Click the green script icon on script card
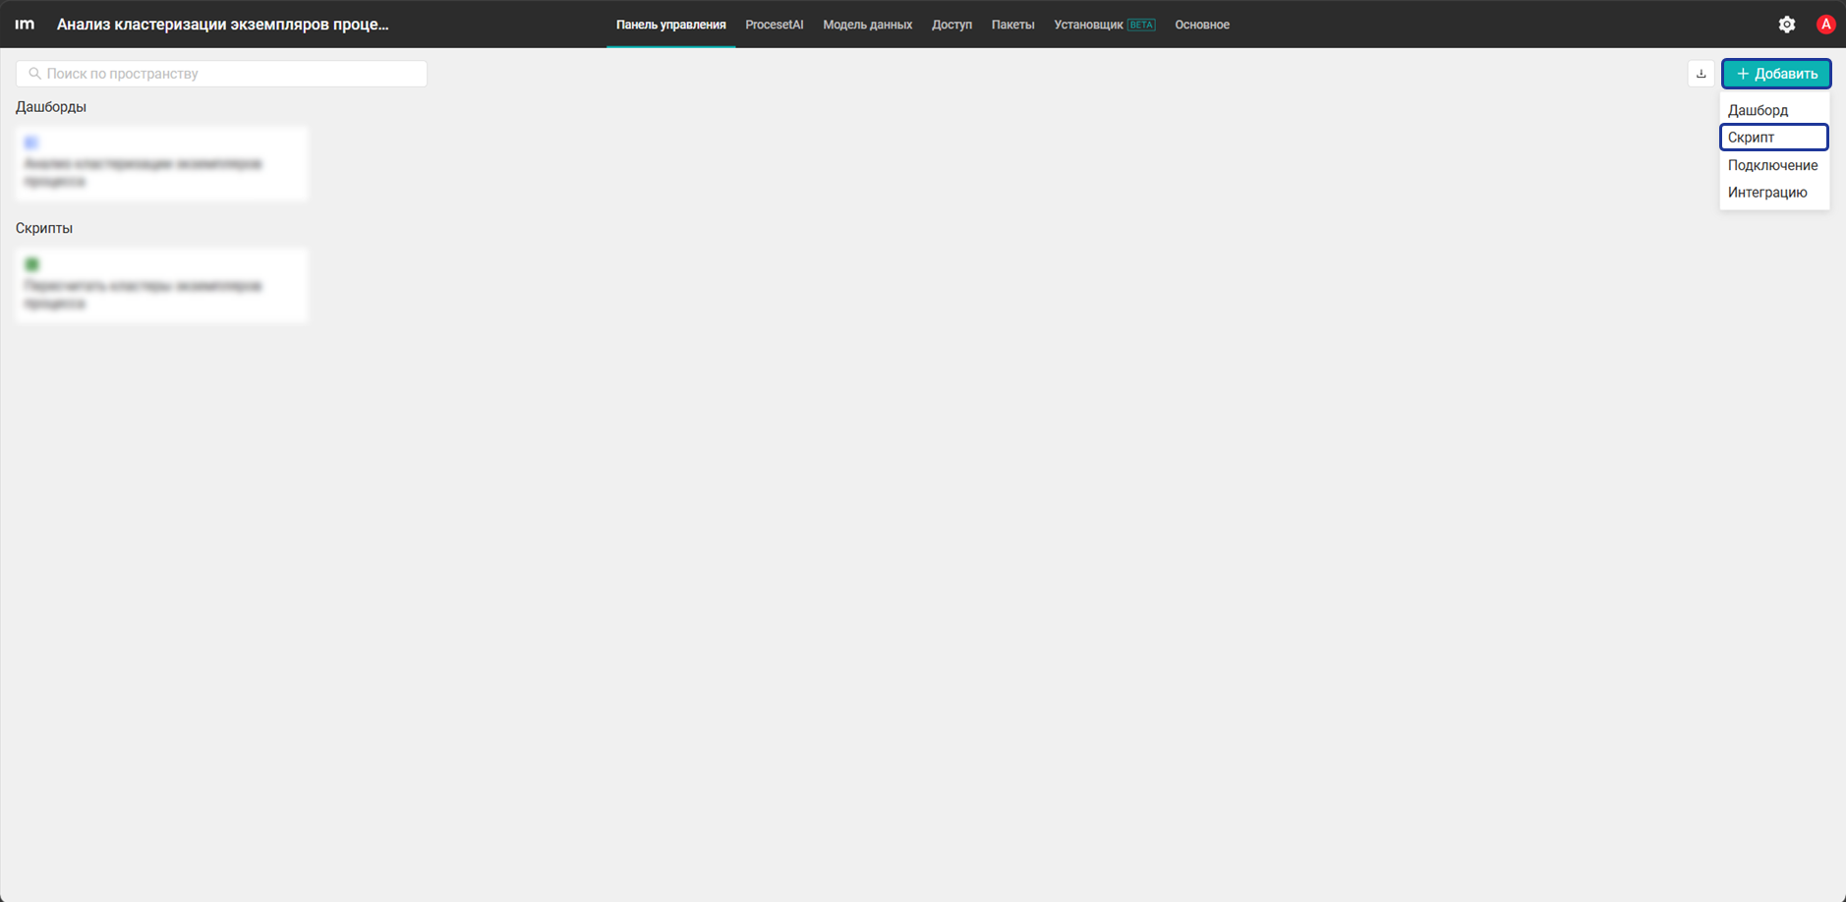The width and height of the screenshot is (1846, 902). (31, 264)
